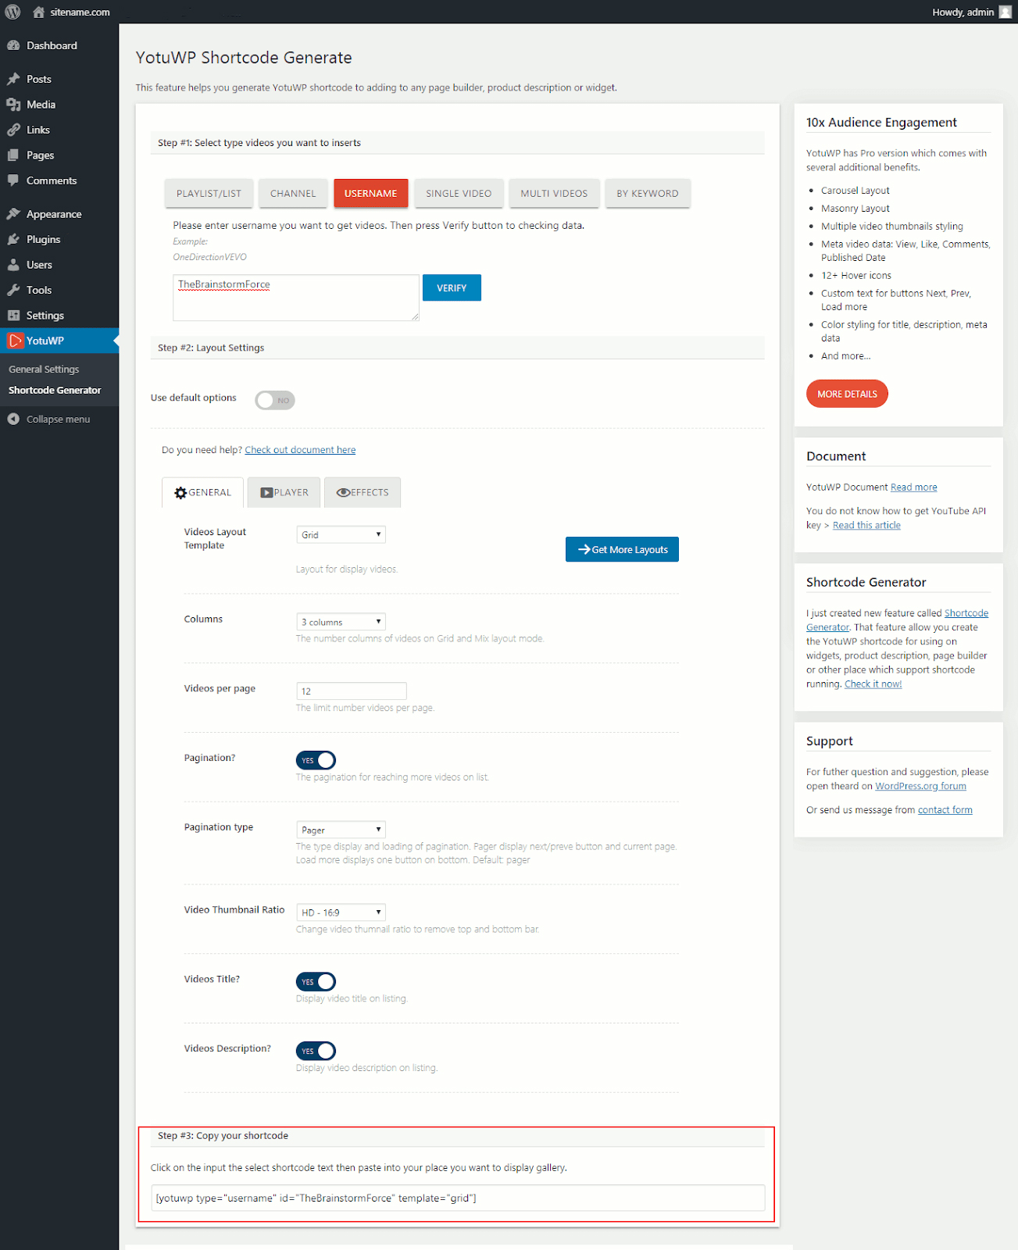The image size is (1018, 1250).
Task: Disable the Videos Title switch
Action: tap(316, 981)
